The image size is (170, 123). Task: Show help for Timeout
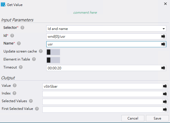(x=21, y=67)
